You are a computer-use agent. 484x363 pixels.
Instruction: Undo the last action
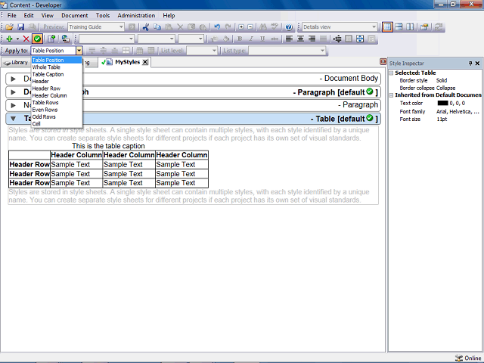pos(217,27)
